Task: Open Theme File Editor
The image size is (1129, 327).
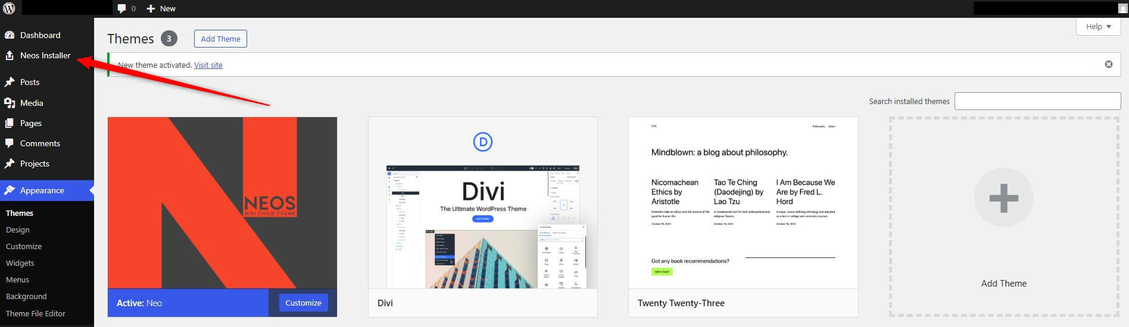Action: coord(36,313)
